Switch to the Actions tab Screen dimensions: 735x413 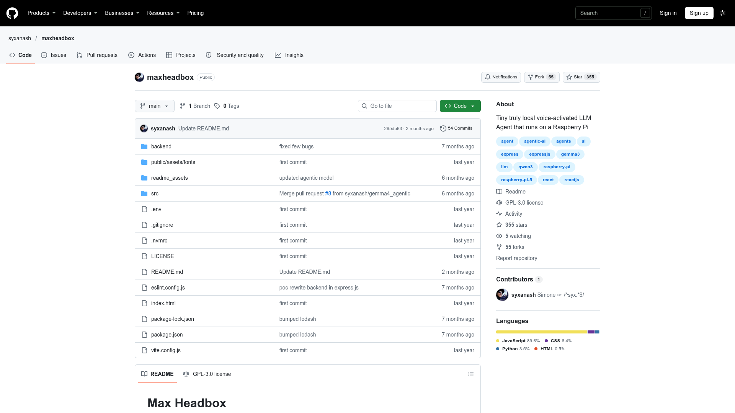[142, 55]
